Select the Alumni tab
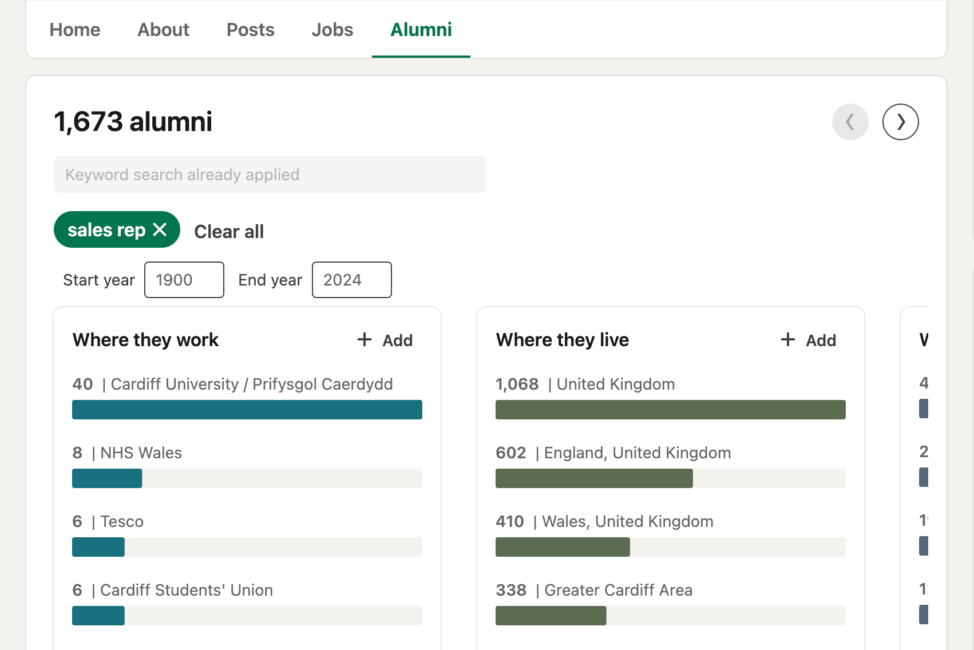The height and width of the screenshot is (650, 974). click(421, 30)
